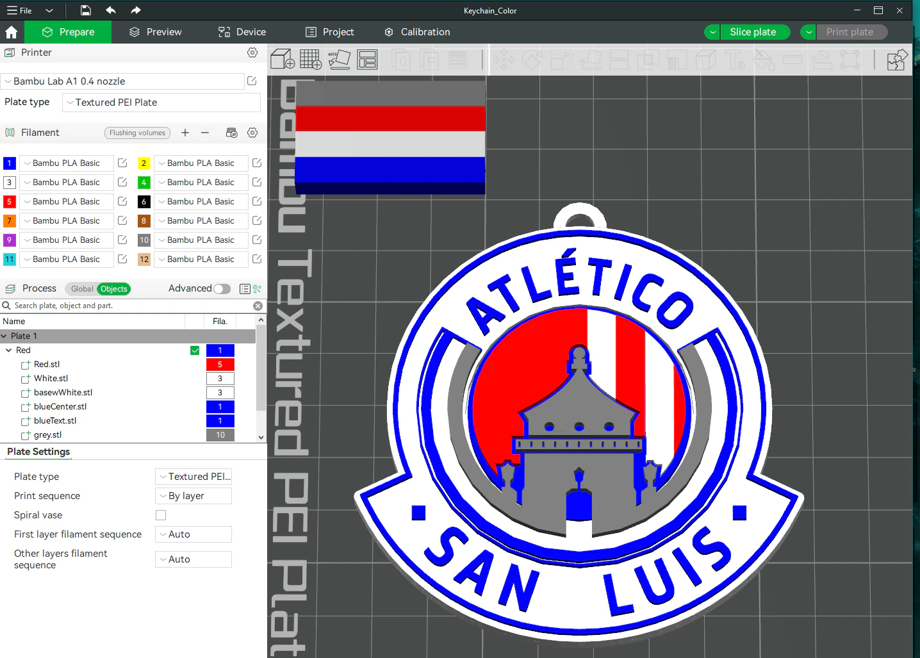This screenshot has height=658, width=920.
Task: Toggle the Advanced mode switch
Action: tap(222, 289)
